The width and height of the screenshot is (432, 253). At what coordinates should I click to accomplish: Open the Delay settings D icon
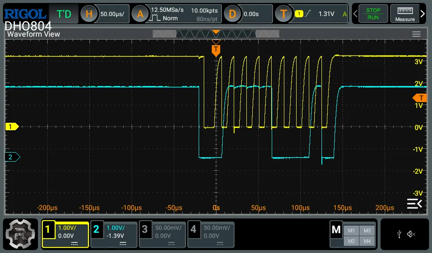click(232, 14)
